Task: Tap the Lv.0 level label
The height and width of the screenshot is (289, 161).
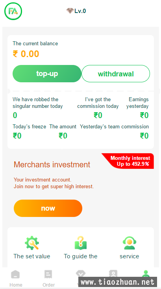Action: tap(80, 11)
